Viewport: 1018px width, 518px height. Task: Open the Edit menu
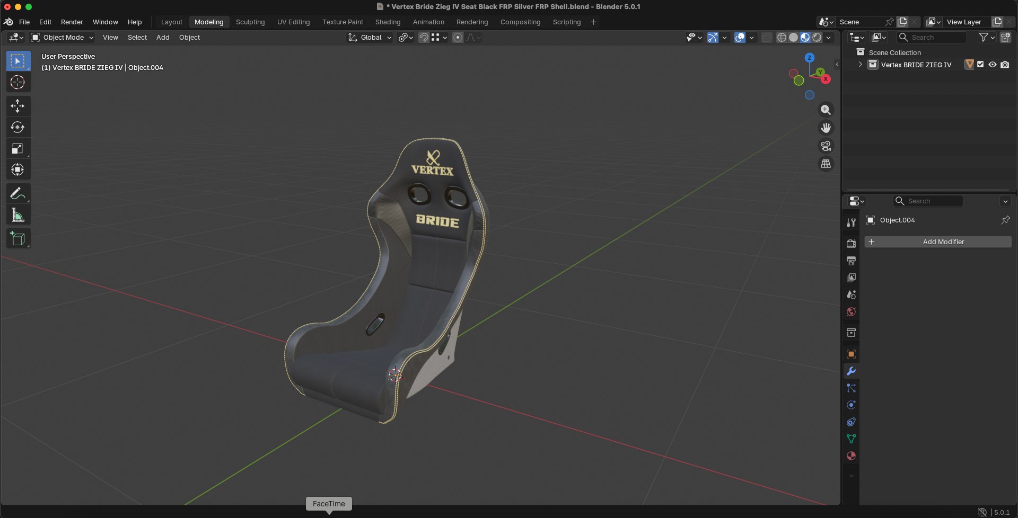click(x=45, y=22)
